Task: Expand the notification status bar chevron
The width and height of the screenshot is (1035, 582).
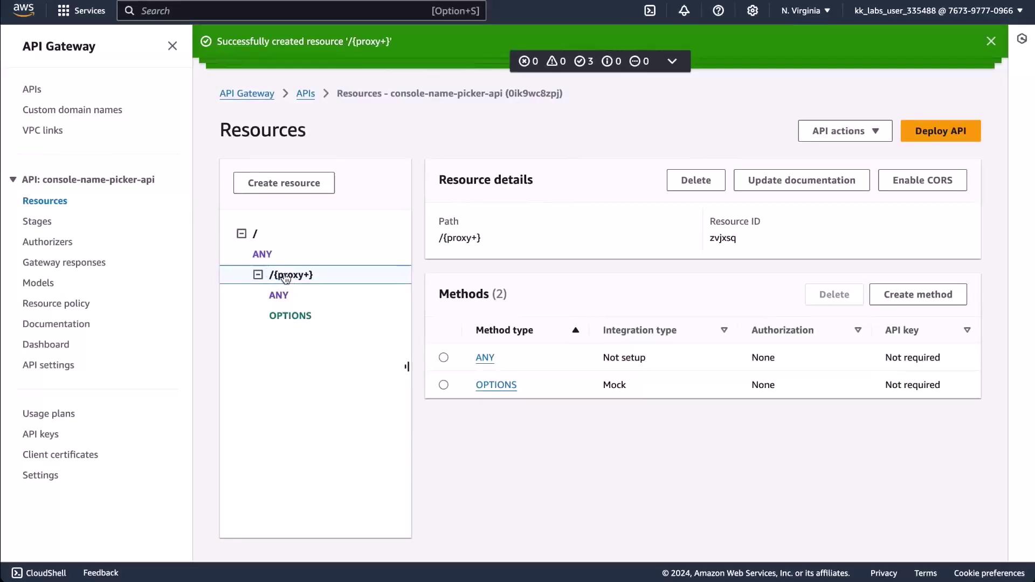Action: 672,61
